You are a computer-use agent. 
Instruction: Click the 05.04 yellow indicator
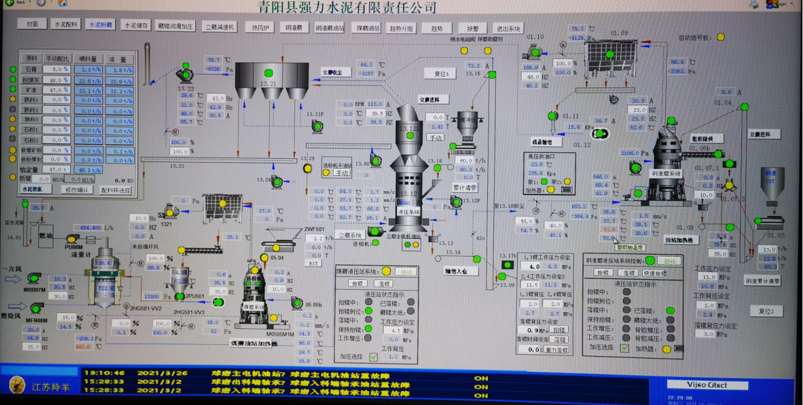(x=265, y=257)
